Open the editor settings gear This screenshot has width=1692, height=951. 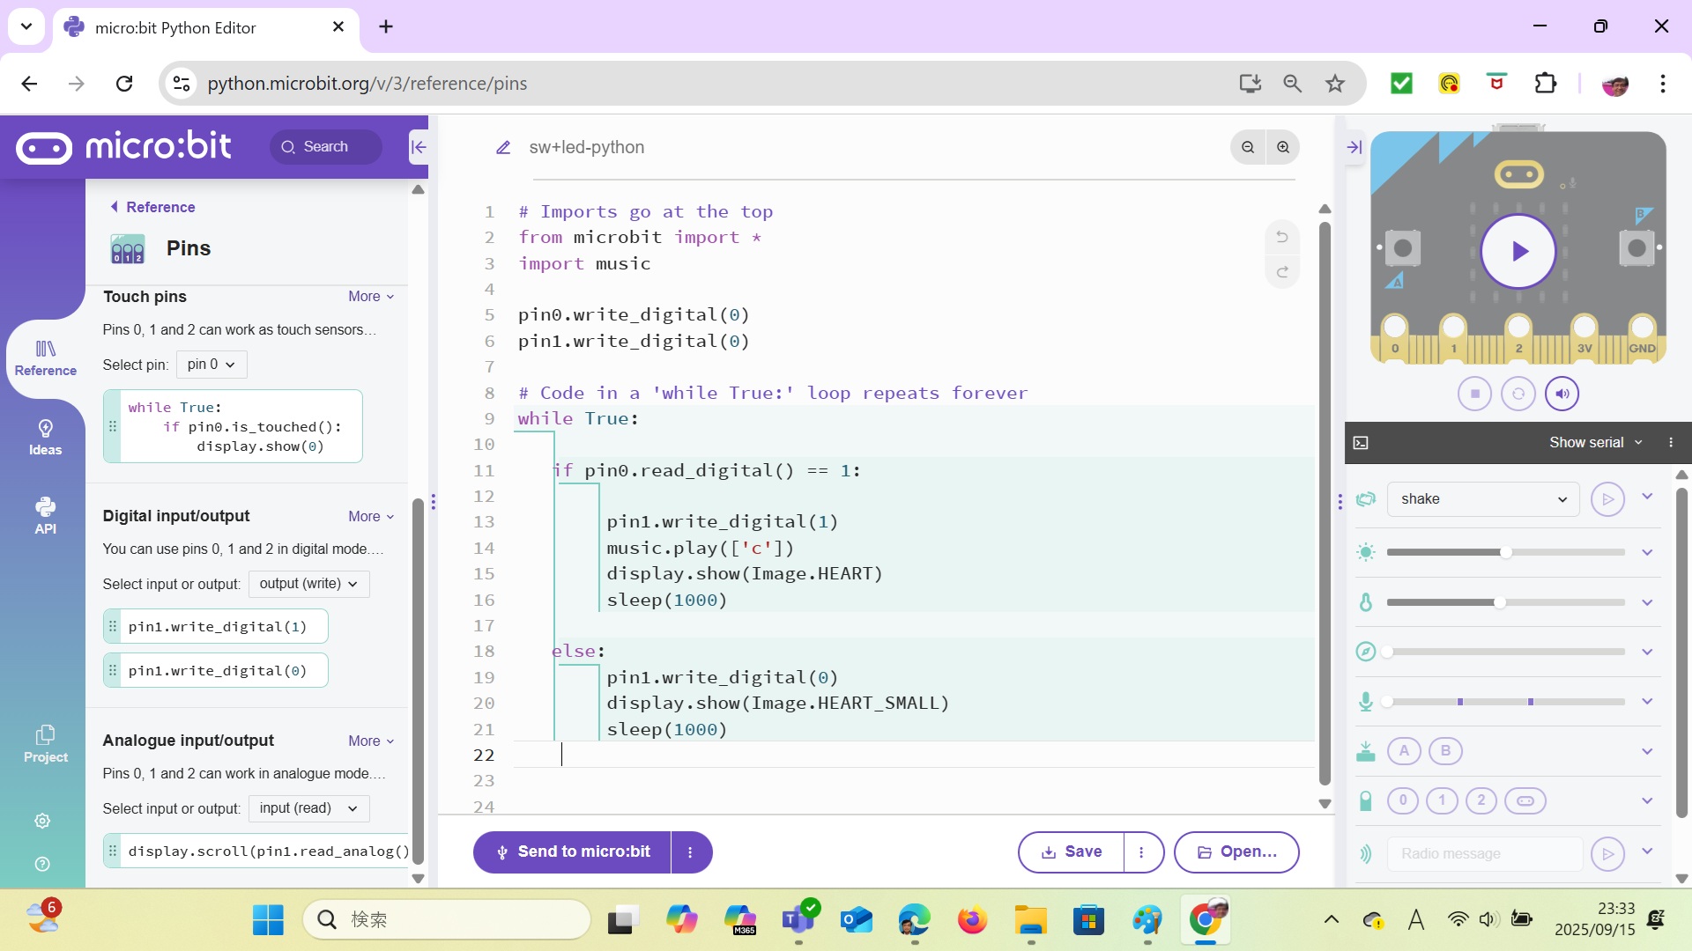[x=42, y=821]
